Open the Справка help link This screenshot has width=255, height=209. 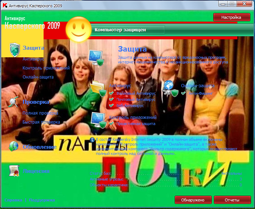tap(13, 200)
